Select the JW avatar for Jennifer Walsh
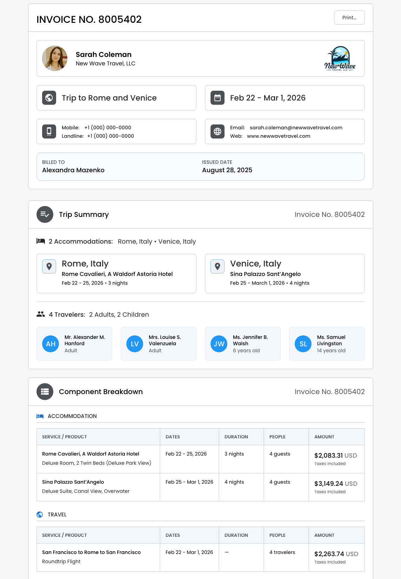Screen dimensions: 401x579 [219, 344]
